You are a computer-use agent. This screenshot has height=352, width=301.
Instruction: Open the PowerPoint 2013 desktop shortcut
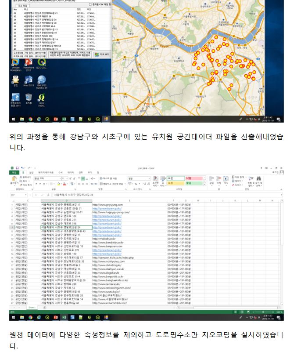point(29,65)
